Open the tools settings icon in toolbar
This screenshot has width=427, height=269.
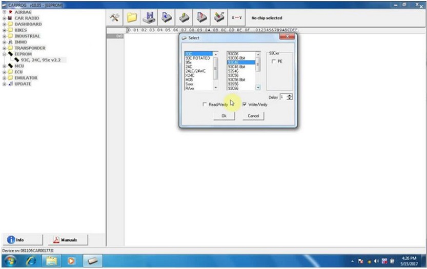coord(114,18)
